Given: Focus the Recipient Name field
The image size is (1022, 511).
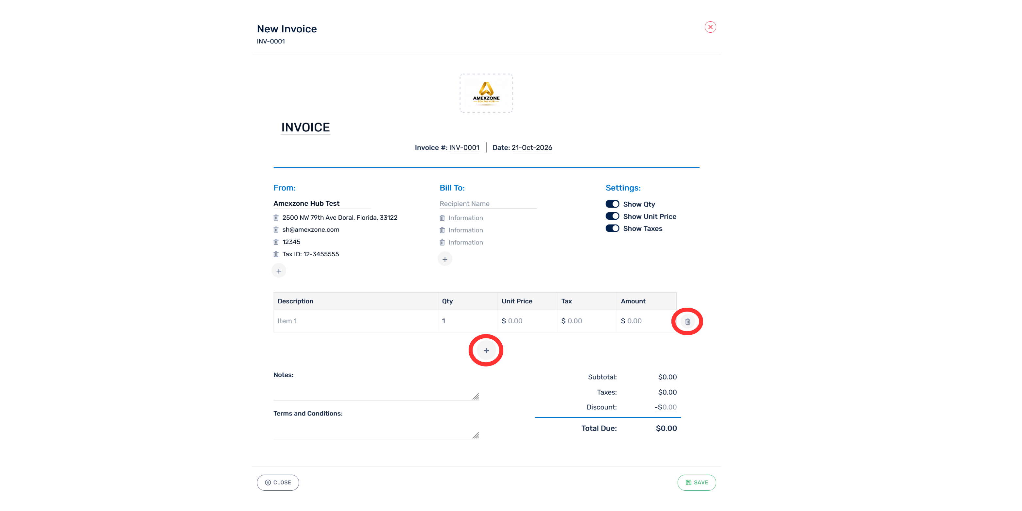Looking at the screenshot, I should [488, 204].
